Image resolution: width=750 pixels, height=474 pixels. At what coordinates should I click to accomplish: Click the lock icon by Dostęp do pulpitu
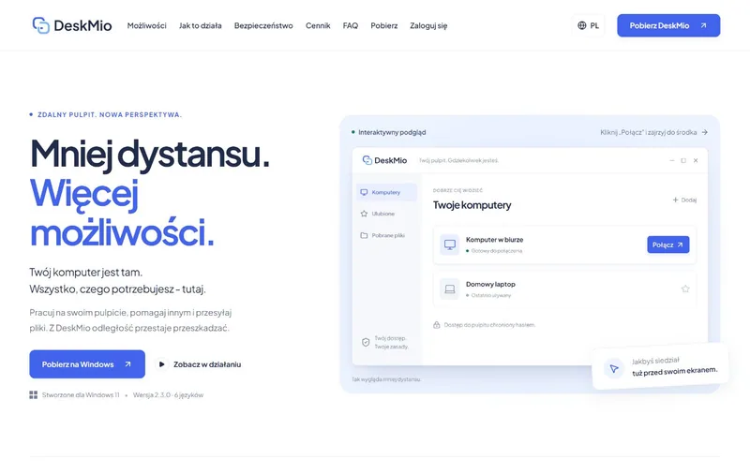pos(437,325)
